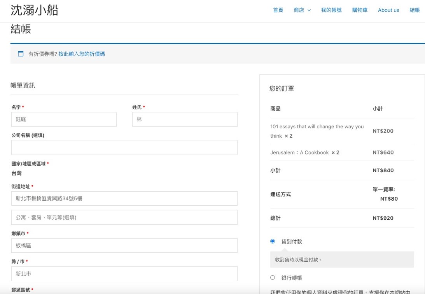
Task: Click the 沈溺小船 site title
Action: 34,10
